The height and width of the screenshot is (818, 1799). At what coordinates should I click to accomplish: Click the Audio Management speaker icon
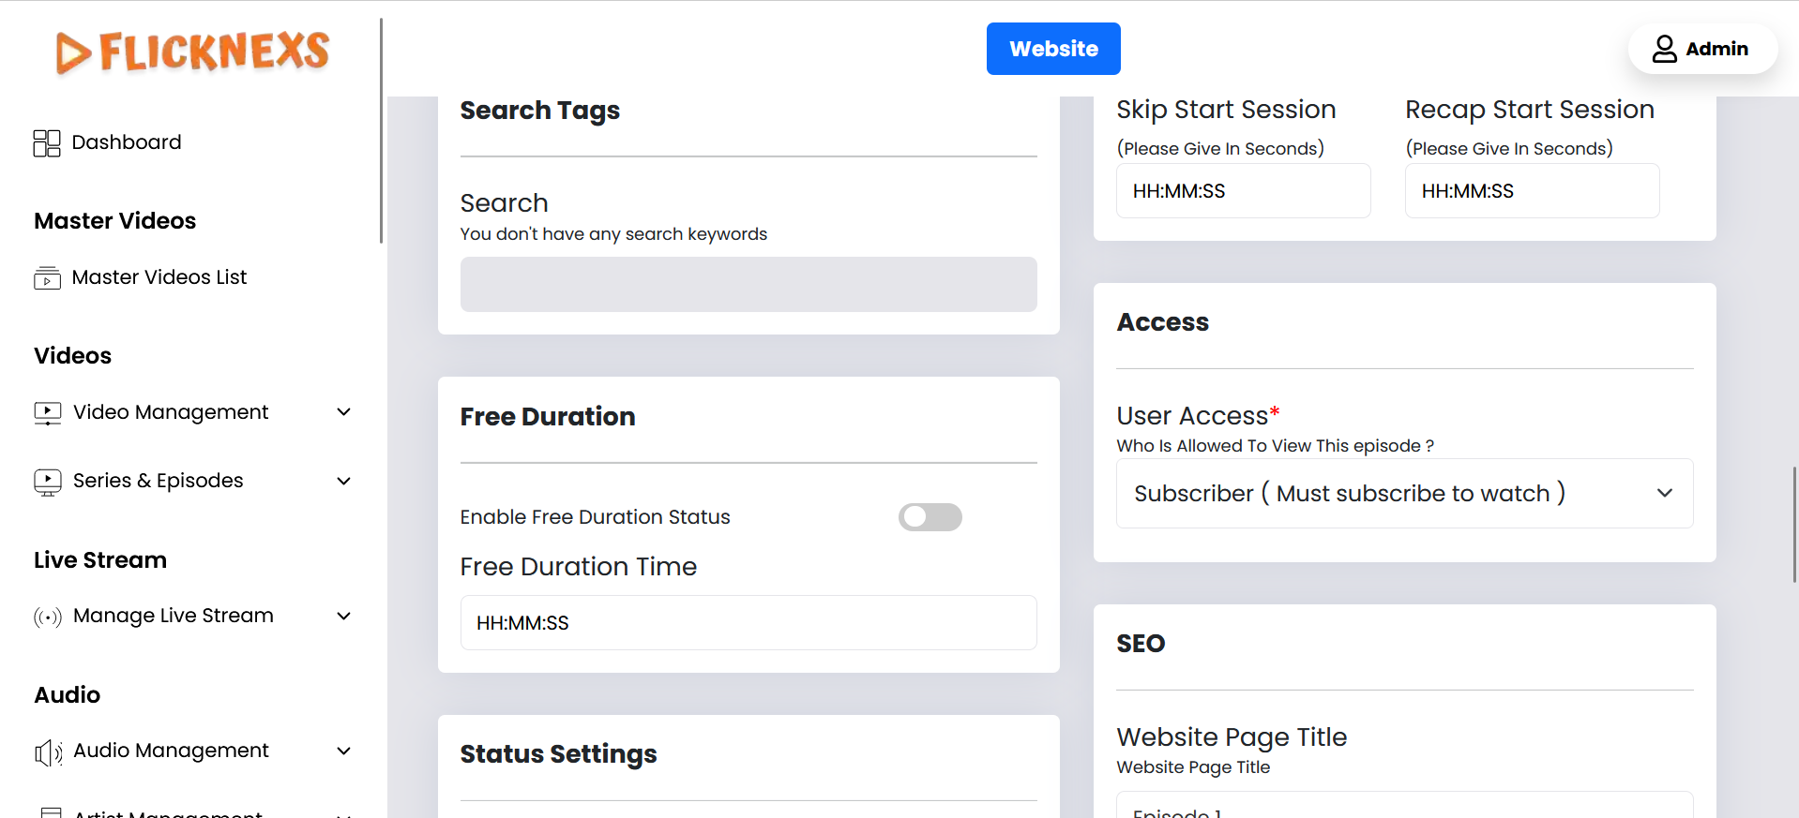[47, 751]
